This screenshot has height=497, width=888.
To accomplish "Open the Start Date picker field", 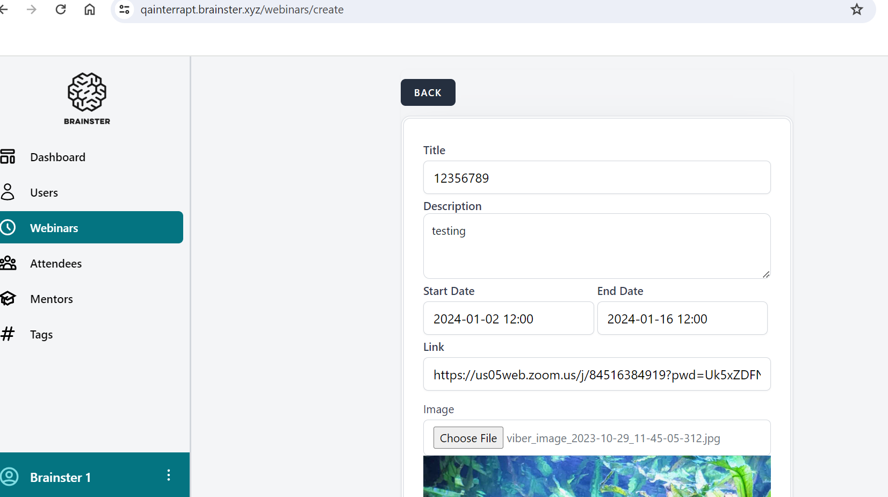I will [x=508, y=319].
